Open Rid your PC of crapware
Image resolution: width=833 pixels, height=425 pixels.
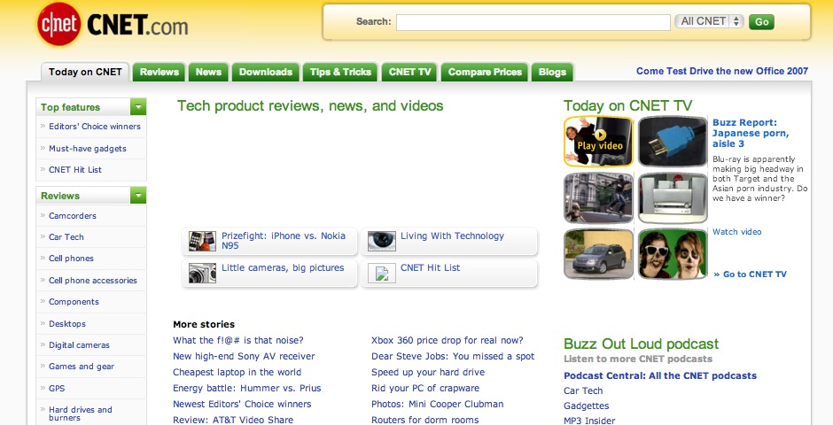tap(425, 389)
